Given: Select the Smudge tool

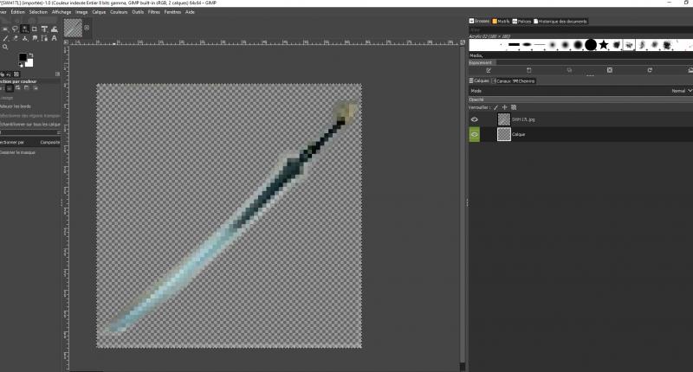Looking at the screenshot, I should [x=35, y=39].
